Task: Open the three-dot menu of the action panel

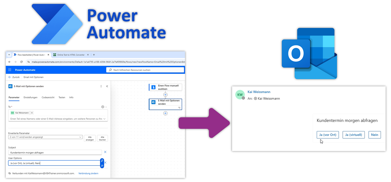Action: coord(101,86)
